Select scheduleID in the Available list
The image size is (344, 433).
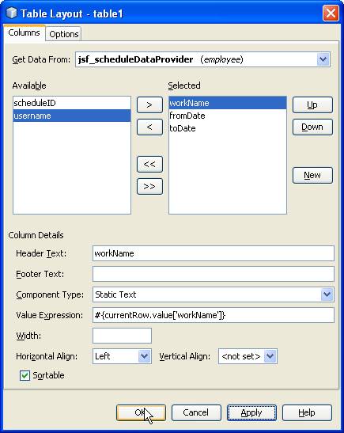click(72, 103)
